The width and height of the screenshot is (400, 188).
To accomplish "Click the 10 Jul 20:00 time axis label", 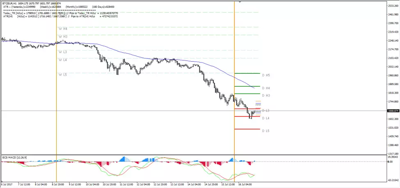I will (x=109, y=184).
